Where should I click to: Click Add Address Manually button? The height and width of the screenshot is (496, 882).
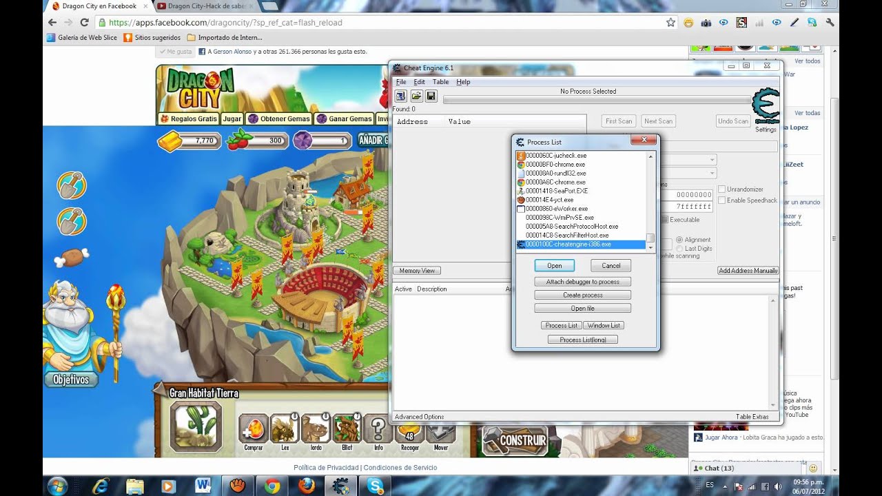748,271
